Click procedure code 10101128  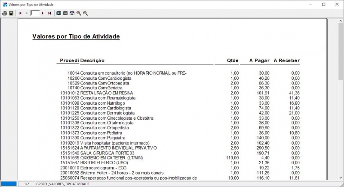tap(70, 108)
